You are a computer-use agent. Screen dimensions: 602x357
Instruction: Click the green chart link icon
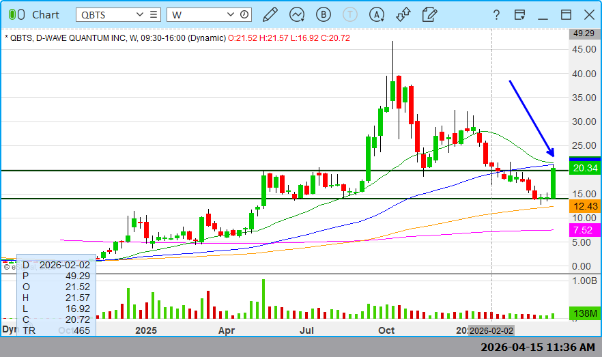[16, 15]
